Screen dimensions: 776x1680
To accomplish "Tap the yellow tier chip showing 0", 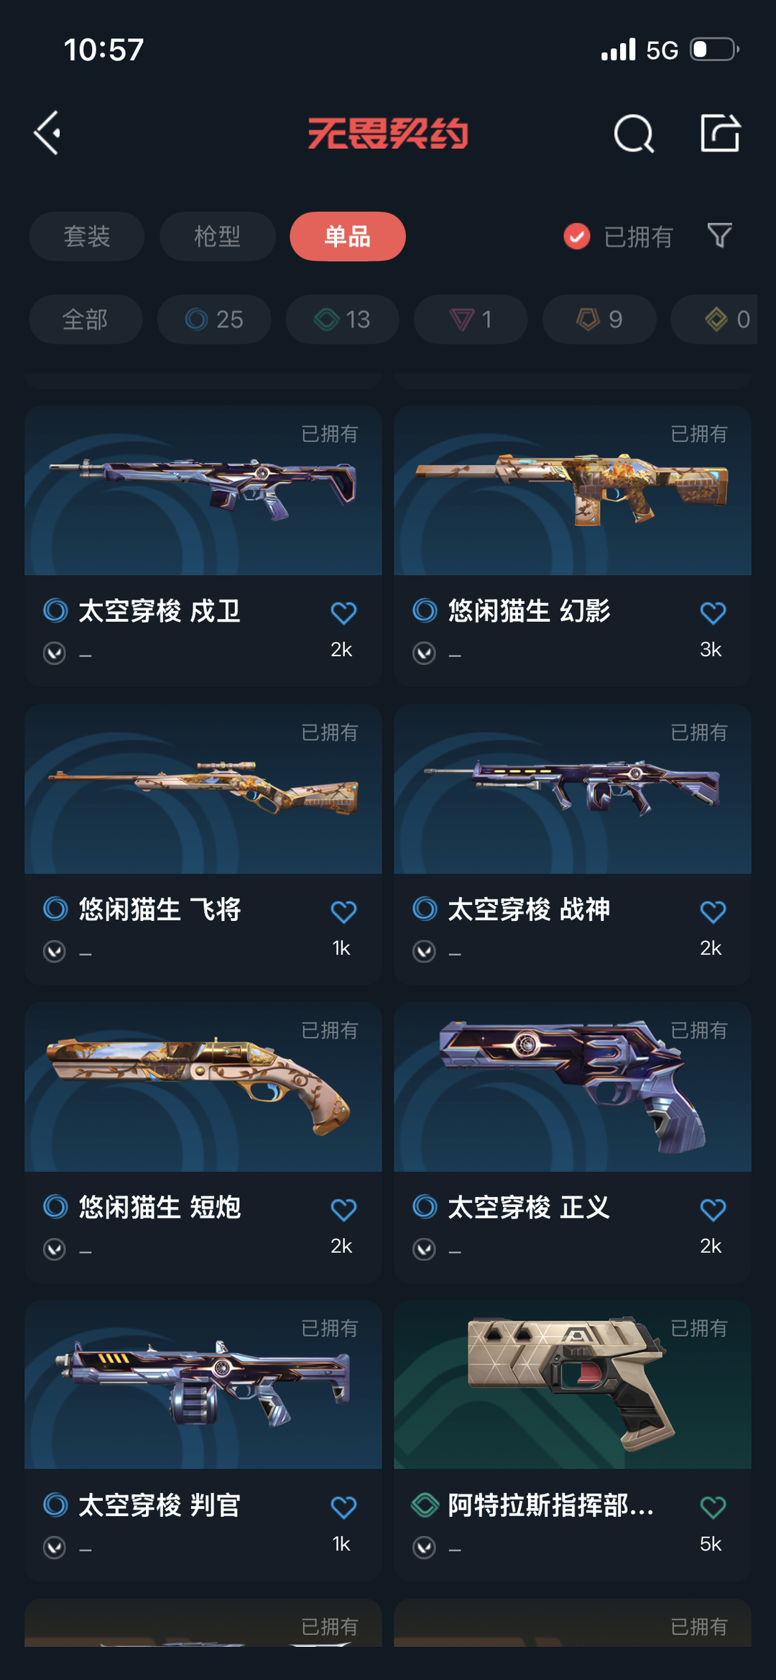I will pos(714,319).
